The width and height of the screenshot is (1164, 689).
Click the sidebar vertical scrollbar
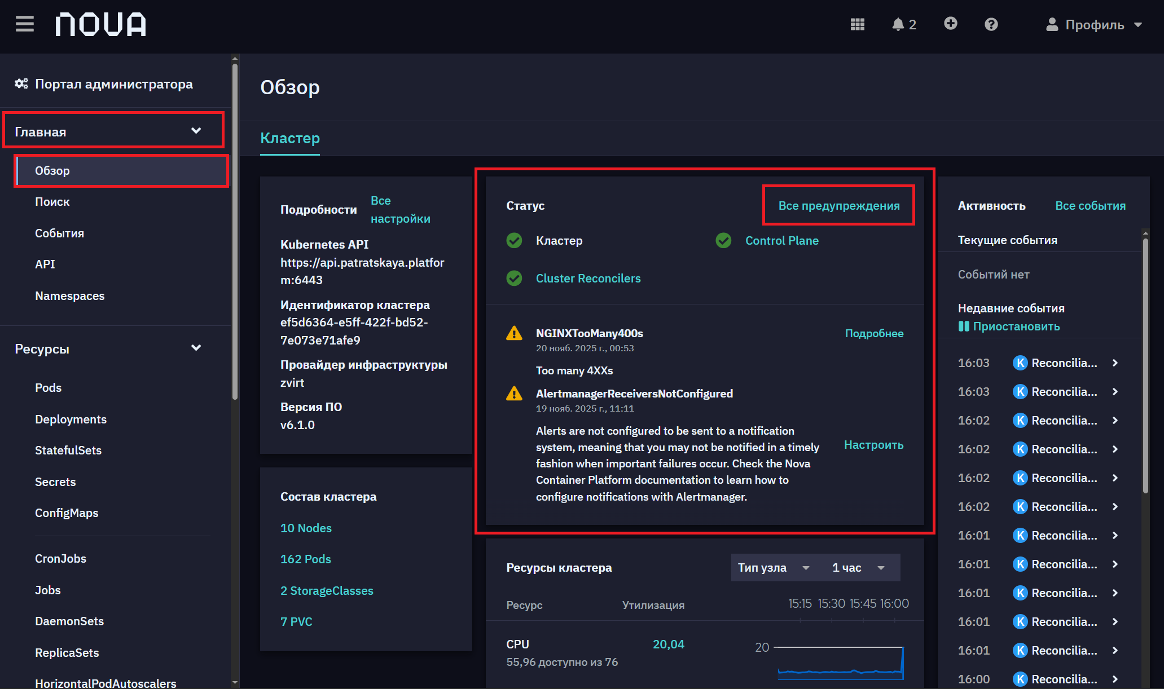point(235,231)
